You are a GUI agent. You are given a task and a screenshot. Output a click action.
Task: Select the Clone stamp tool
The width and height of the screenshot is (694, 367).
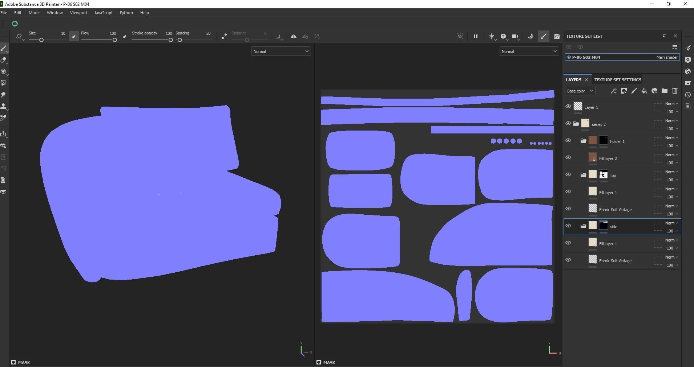(4, 106)
